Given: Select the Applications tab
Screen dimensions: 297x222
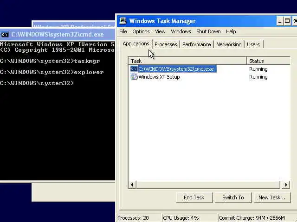Looking at the screenshot, I should tap(136, 43).
